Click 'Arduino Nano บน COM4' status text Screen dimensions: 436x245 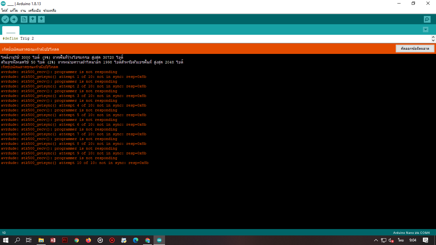(x=411, y=233)
